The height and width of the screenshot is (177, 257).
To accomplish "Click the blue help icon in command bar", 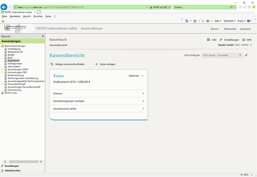I will click(x=248, y=21).
